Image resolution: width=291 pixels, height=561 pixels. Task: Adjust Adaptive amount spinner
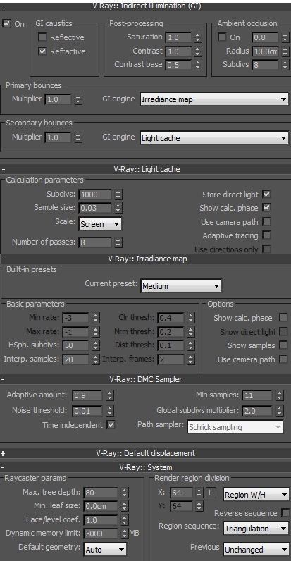(x=110, y=395)
